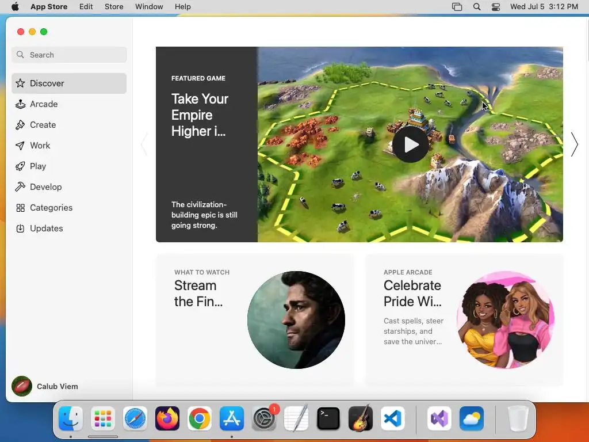Click the WHAT TO WATCH label
Screen dimensions: 589x442
pos(202,272)
